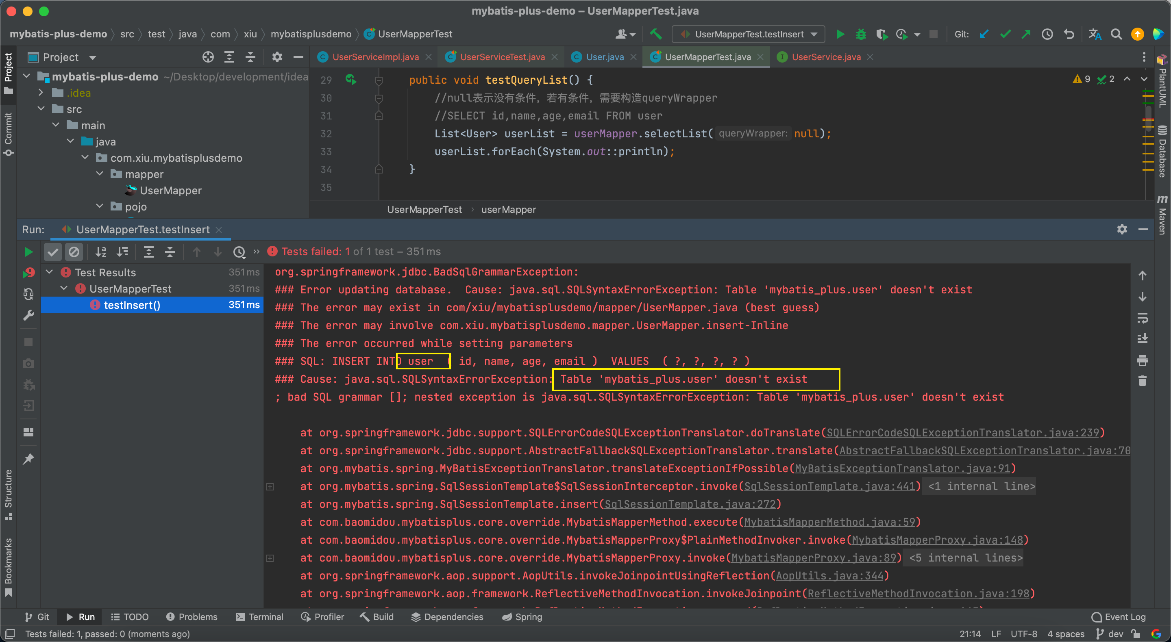Collapse the src folder
The image size is (1171, 642).
click(41, 109)
